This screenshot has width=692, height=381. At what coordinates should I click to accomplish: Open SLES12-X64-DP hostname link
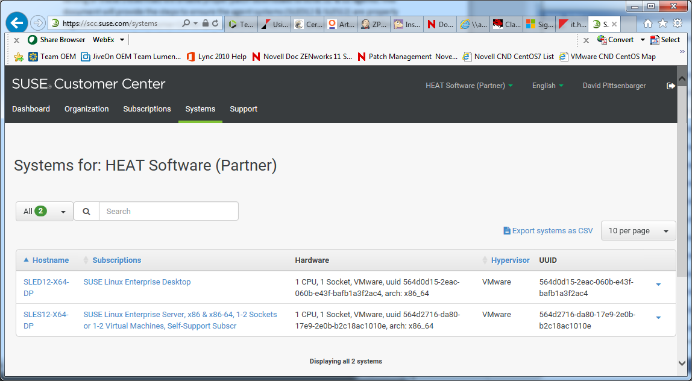(x=46, y=320)
